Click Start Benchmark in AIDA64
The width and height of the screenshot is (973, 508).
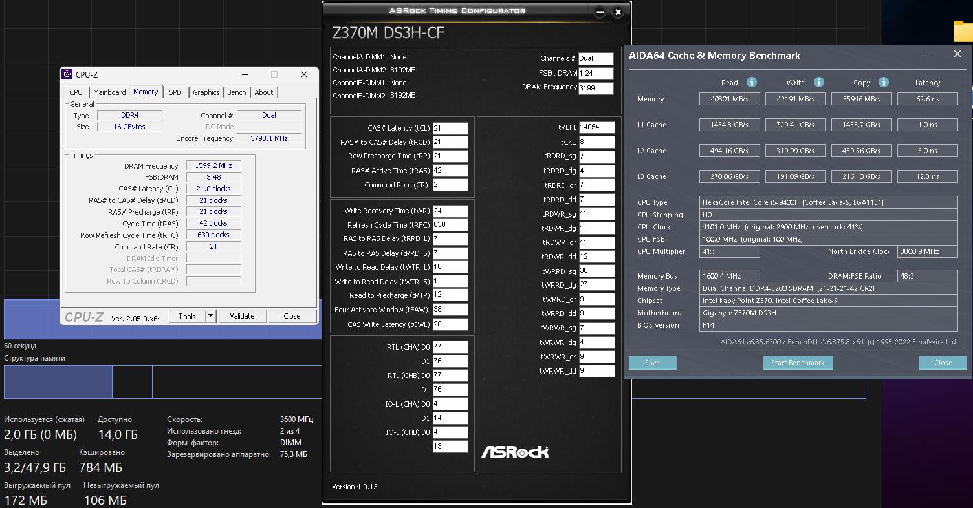point(798,363)
